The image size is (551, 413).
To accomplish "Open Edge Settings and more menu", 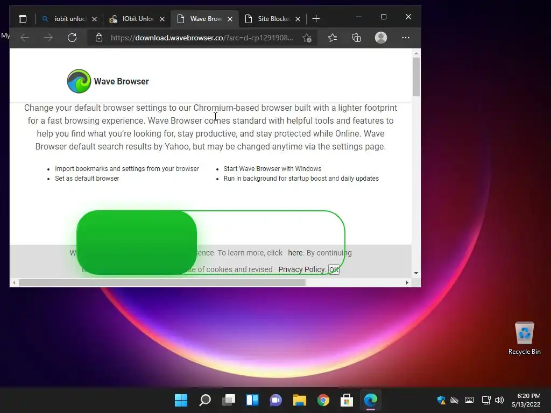I will coord(406,38).
